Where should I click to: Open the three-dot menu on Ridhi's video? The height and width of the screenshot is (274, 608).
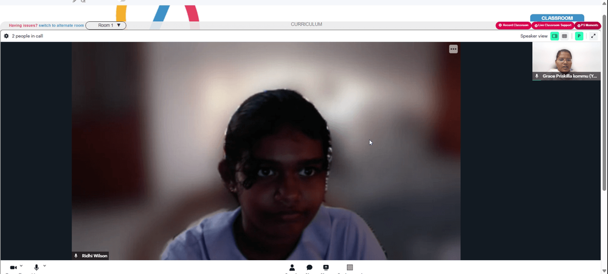[454, 49]
